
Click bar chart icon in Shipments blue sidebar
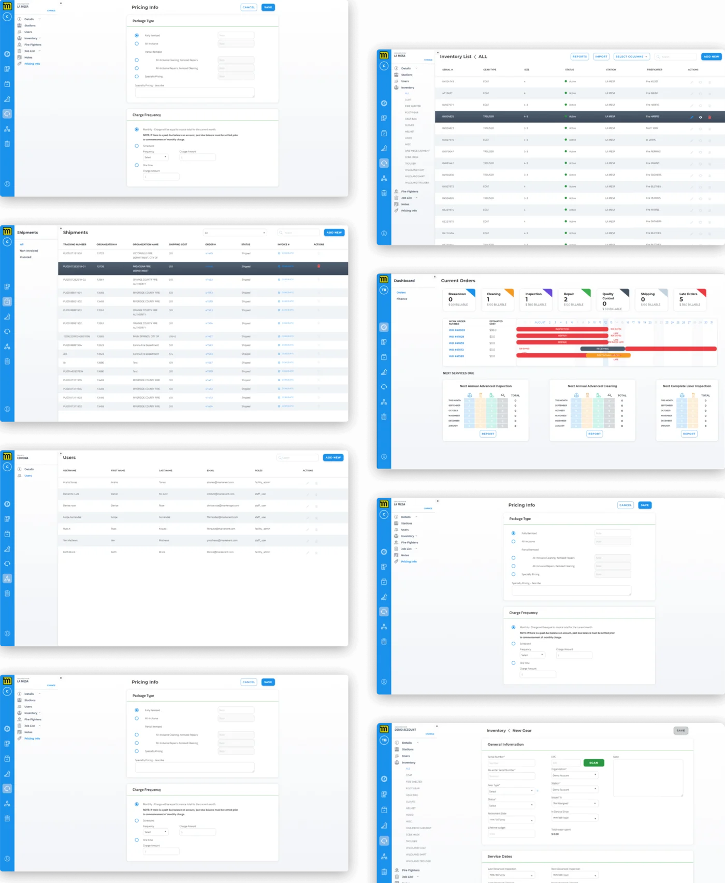coord(7,316)
